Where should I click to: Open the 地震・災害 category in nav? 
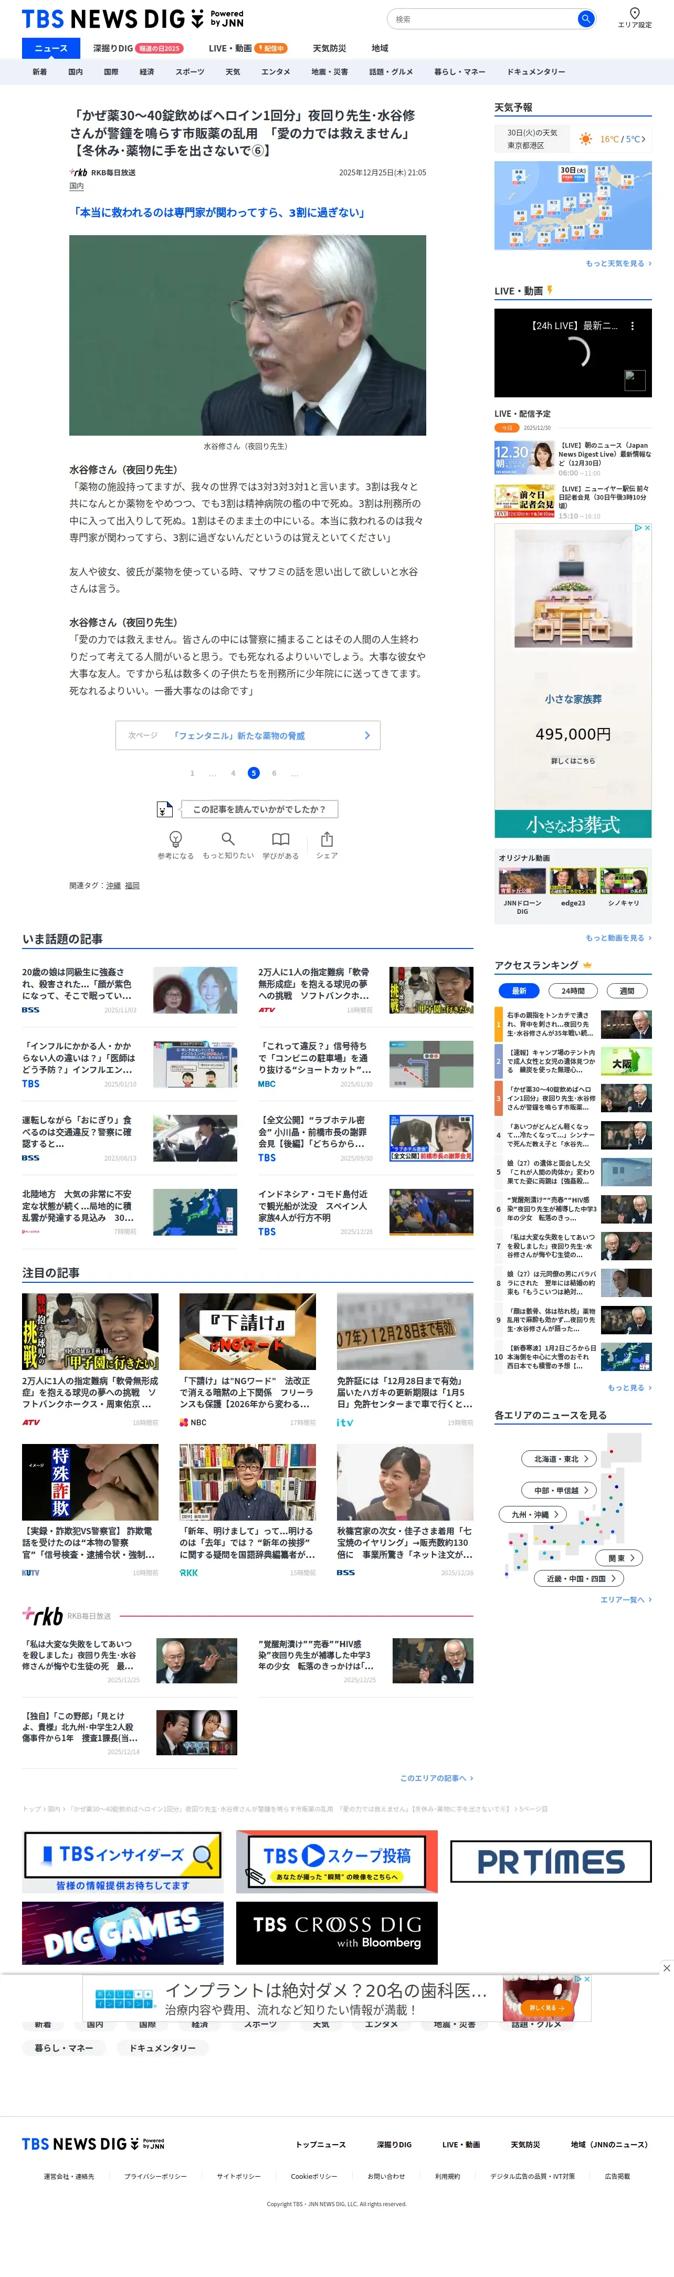[329, 71]
